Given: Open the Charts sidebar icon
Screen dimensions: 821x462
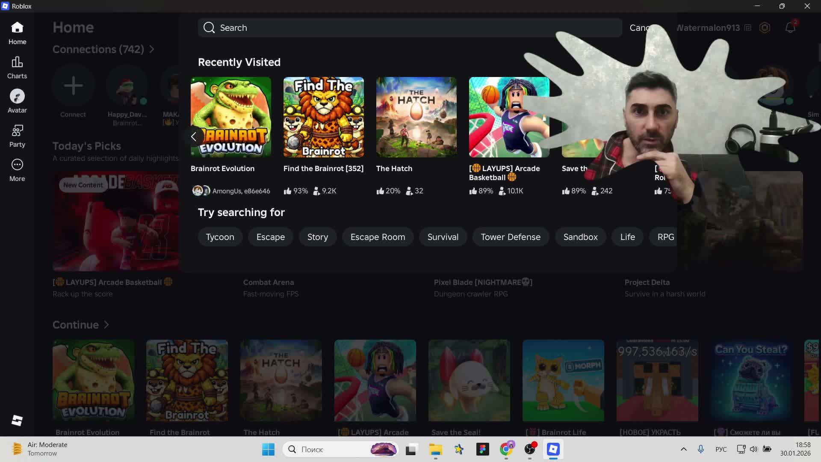Looking at the screenshot, I should tap(17, 62).
